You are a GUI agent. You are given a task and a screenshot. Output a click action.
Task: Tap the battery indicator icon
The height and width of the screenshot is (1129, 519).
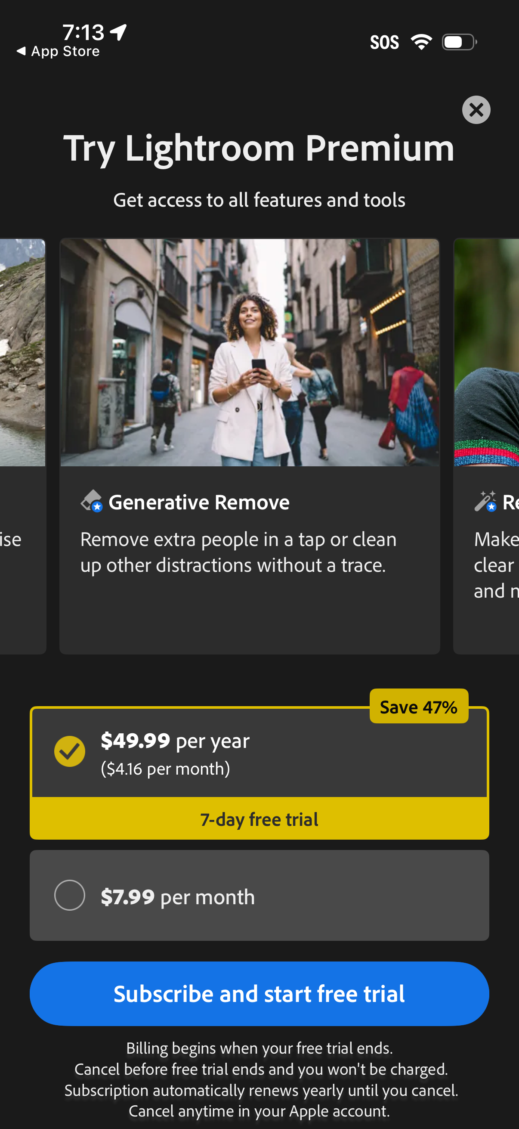pos(460,42)
